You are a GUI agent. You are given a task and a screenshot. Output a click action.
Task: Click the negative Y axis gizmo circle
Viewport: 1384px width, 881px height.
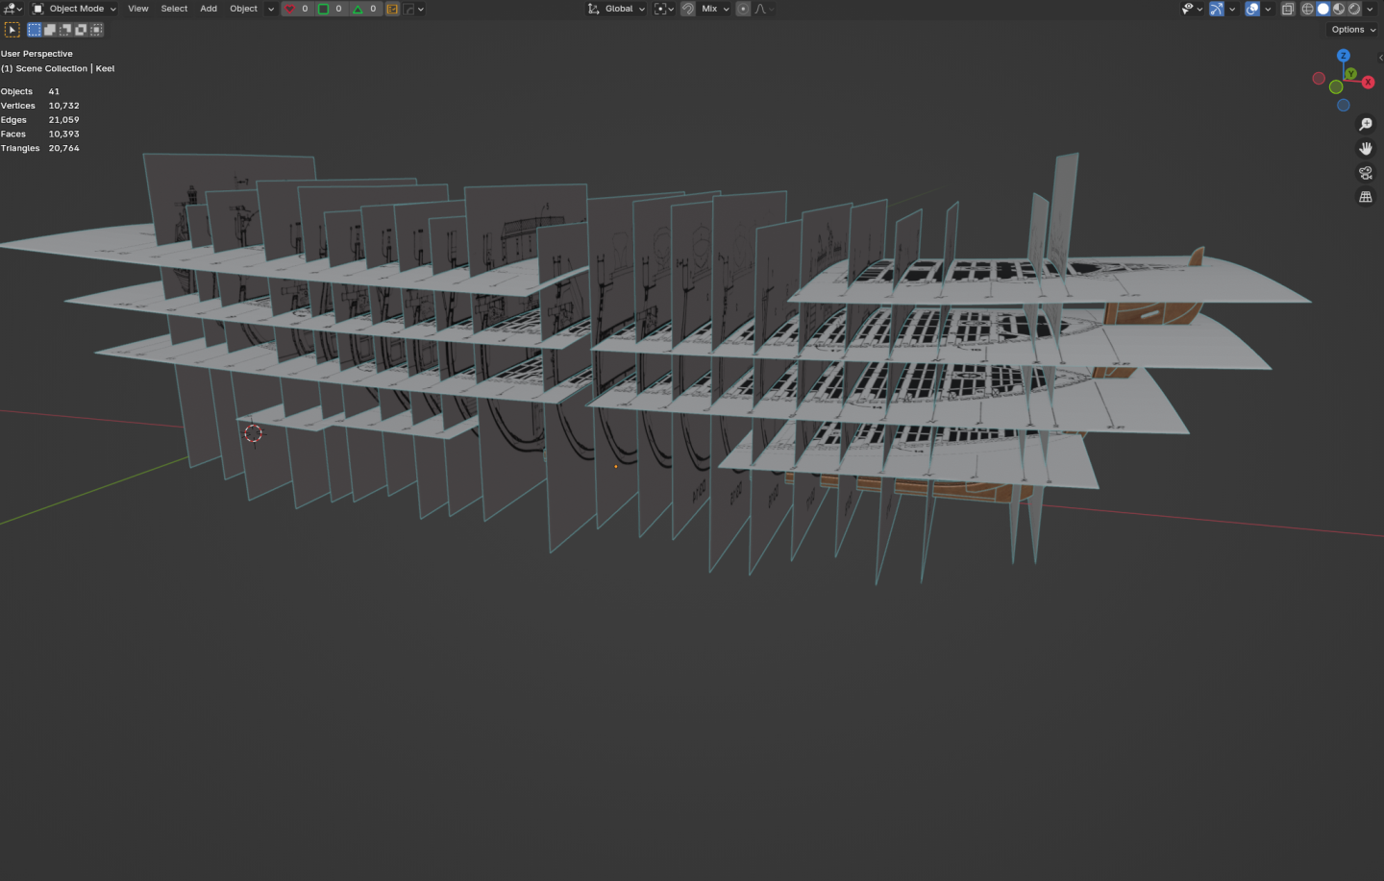[x=1336, y=87]
